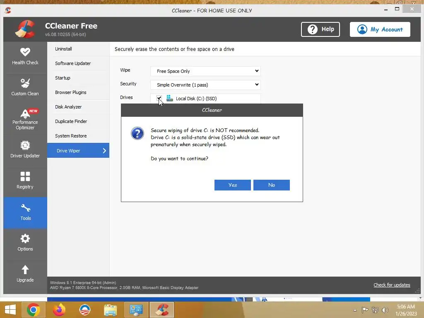Click Check for updates link
The image size is (424, 318).
(x=392, y=285)
